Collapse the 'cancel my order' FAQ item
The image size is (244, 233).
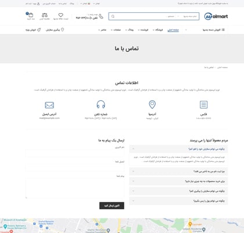(178, 149)
